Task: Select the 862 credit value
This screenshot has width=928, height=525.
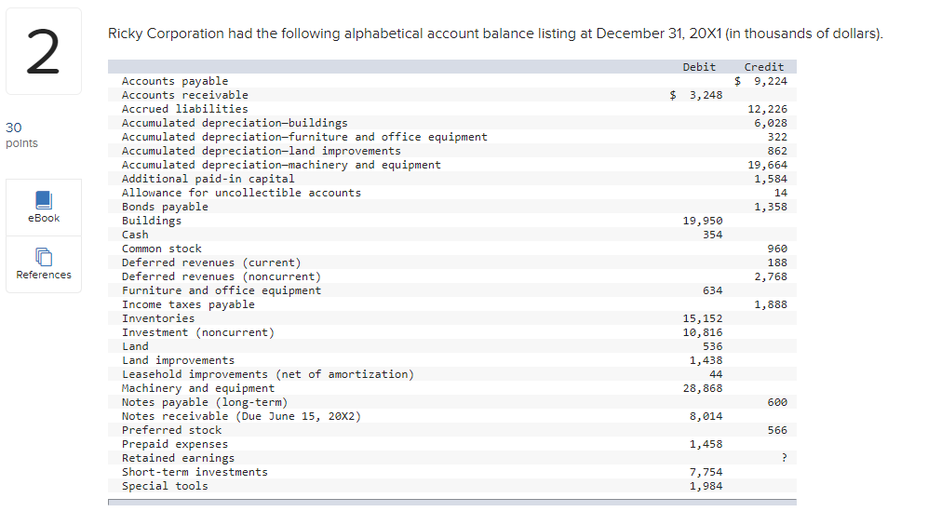Action: (777, 151)
